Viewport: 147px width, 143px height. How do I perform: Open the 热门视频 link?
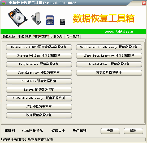[x=79, y=131]
